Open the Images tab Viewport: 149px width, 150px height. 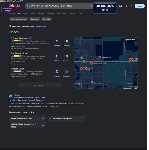[41, 14]
